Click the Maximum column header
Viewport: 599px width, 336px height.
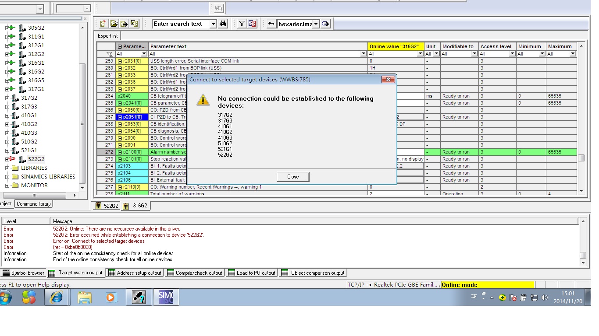pos(561,46)
